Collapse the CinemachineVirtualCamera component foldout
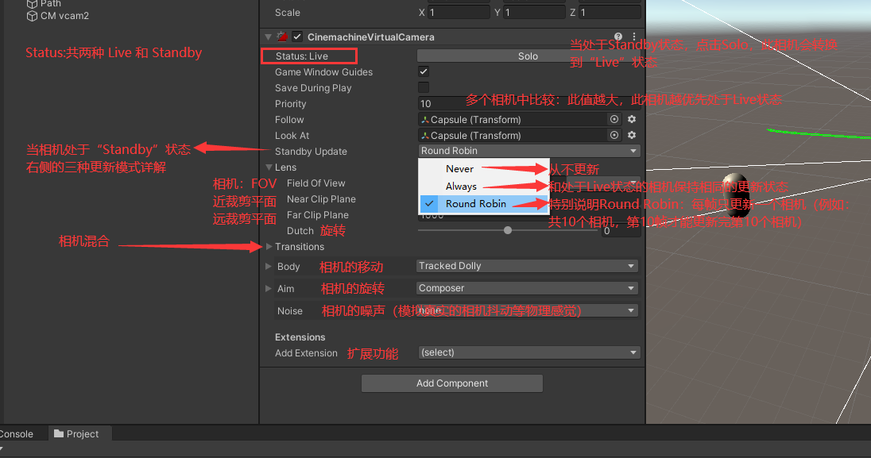The image size is (871, 458). (x=269, y=37)
